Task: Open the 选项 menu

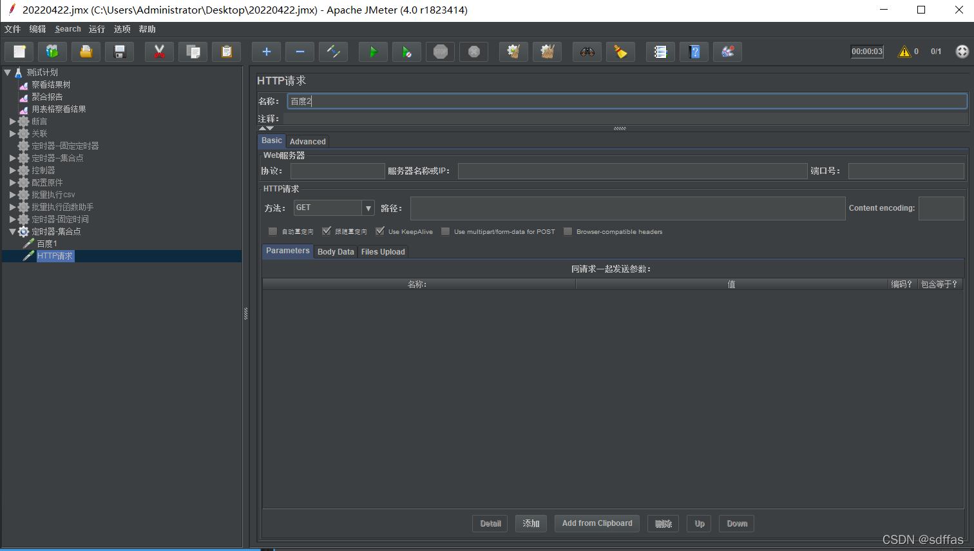Action: [x=122, y=29]
